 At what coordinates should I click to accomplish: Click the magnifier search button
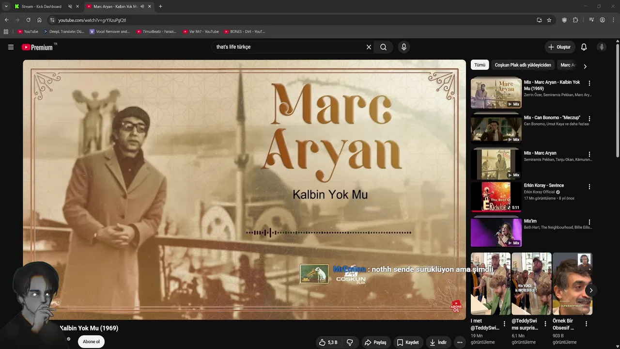pos(383,47)
